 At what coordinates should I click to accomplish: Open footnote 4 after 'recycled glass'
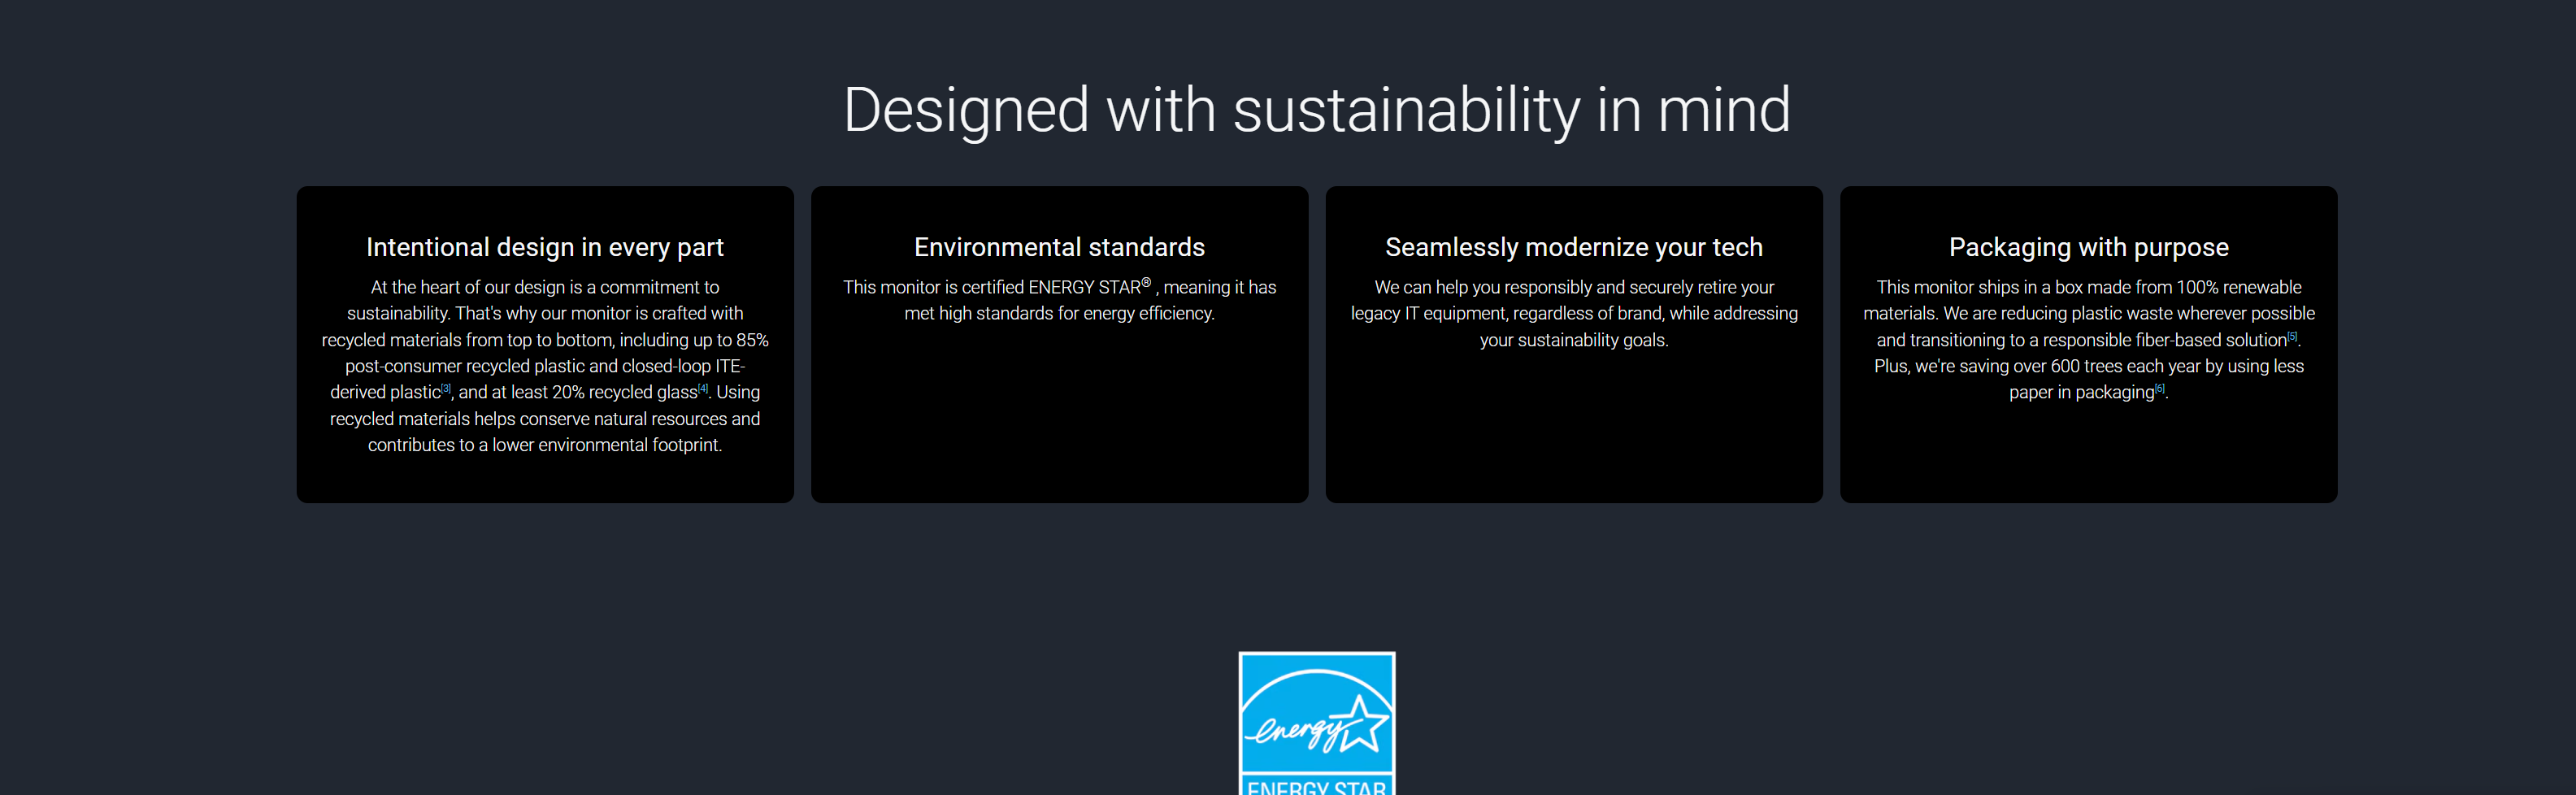(x=703, y=388)
